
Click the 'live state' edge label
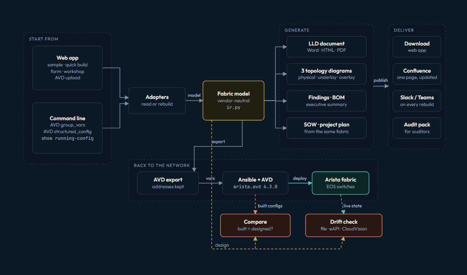(x=353, y=206)
